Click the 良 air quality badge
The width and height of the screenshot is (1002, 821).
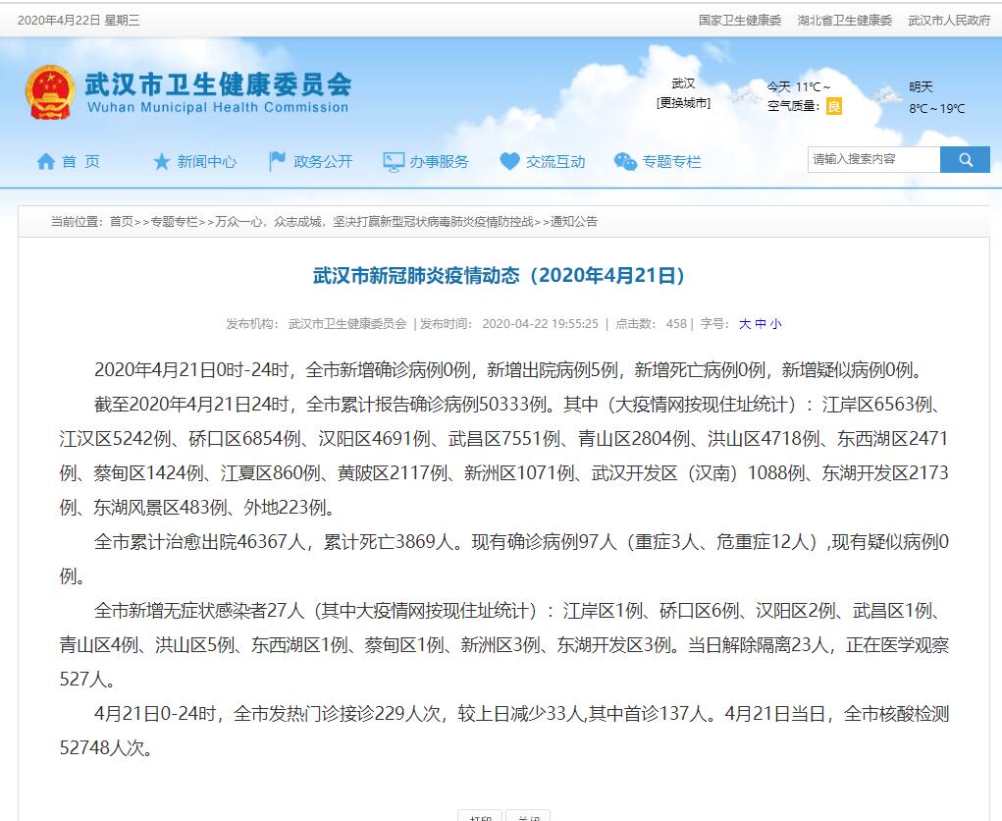(833, 106)
